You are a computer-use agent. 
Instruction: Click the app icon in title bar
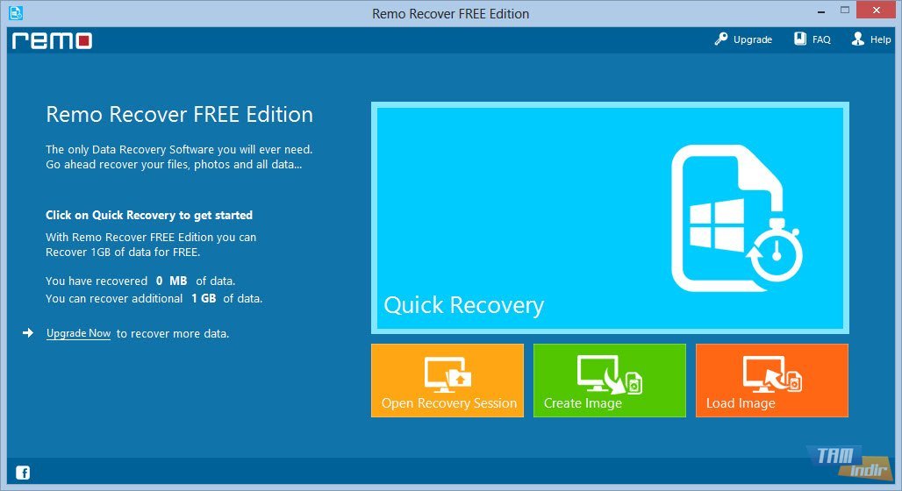click(16, 12)
